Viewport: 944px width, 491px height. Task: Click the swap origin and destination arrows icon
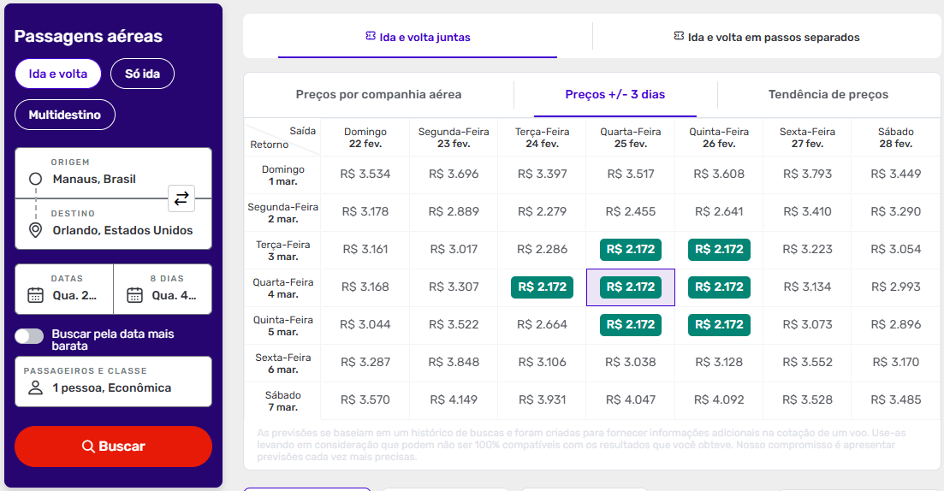pos(181,198)
